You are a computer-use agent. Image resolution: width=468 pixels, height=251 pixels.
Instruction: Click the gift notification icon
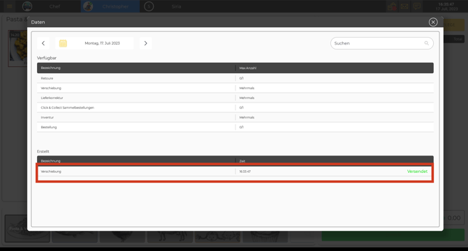[x=392, y=6]
